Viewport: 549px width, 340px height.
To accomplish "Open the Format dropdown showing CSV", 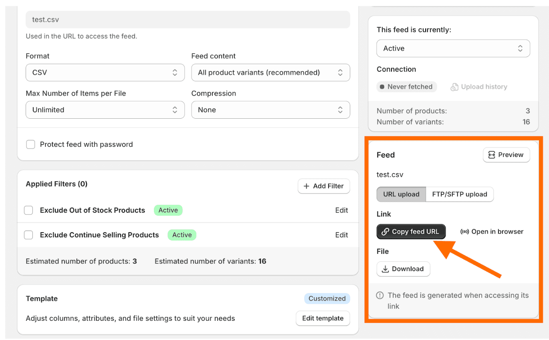I will (x=105, y=73).
